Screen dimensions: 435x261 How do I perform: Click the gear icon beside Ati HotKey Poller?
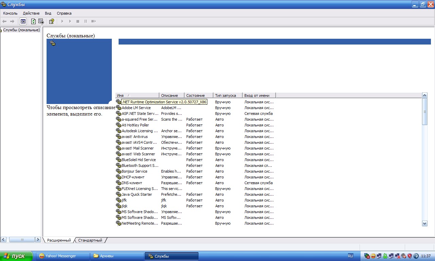pyautogui.click(x=119, y=125)
